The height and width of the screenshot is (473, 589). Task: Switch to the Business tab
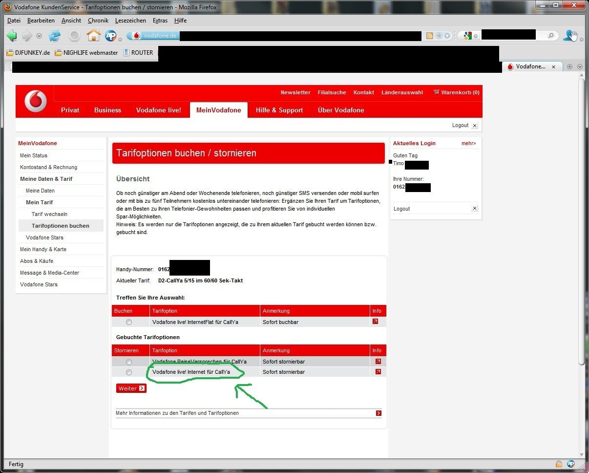pyautogui.click(x=108, y=110)
